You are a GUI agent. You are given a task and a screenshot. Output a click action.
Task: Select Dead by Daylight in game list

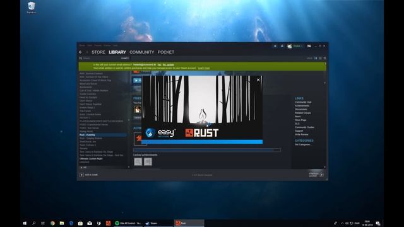(x=88, y=98)
